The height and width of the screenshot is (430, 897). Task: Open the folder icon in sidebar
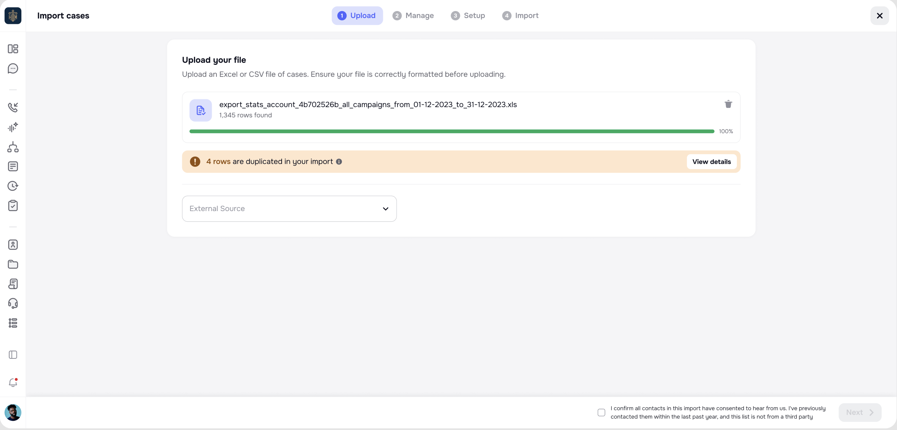[x=13, y=264]
